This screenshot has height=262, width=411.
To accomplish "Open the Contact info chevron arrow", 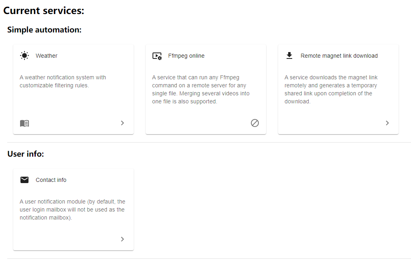I will pyautogui.click(x=122, y=239).
